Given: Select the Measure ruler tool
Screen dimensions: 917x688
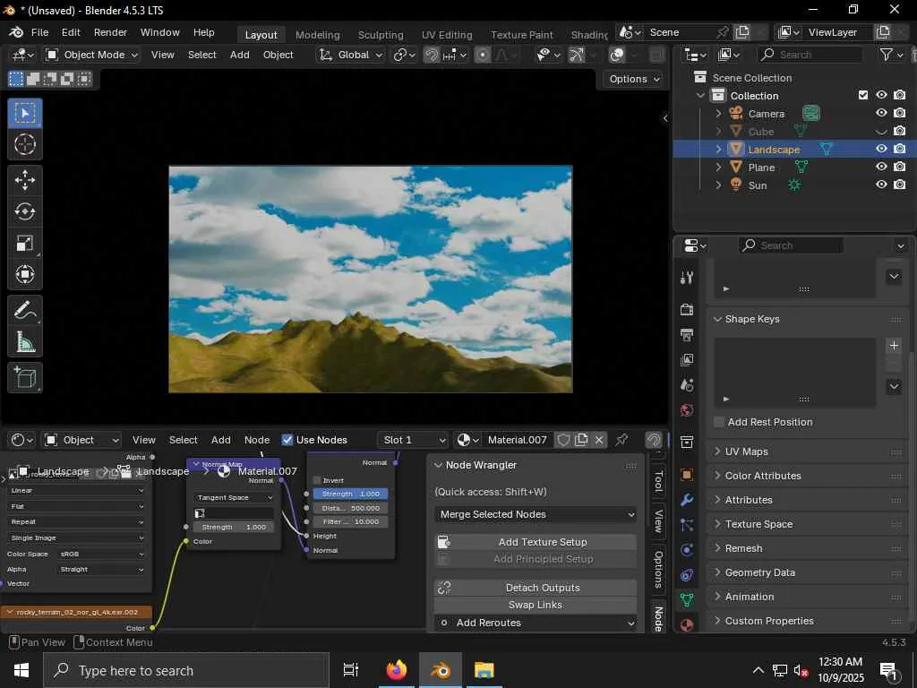Looking at the screenshot, I should (x=25, y=343).
